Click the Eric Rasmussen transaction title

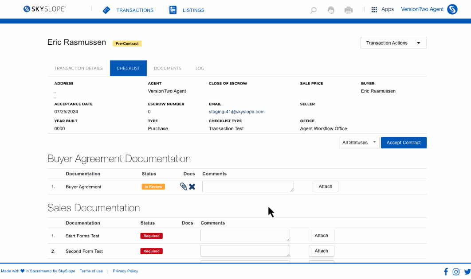(x=77, y=43)
